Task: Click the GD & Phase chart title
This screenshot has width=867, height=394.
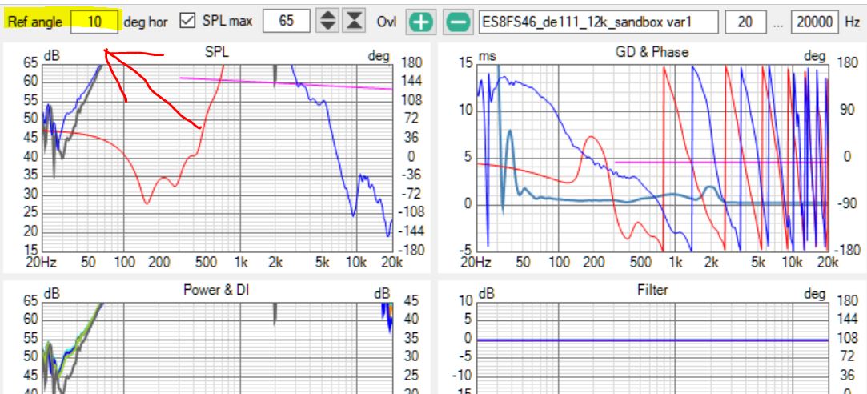Action: click(652, 52)
